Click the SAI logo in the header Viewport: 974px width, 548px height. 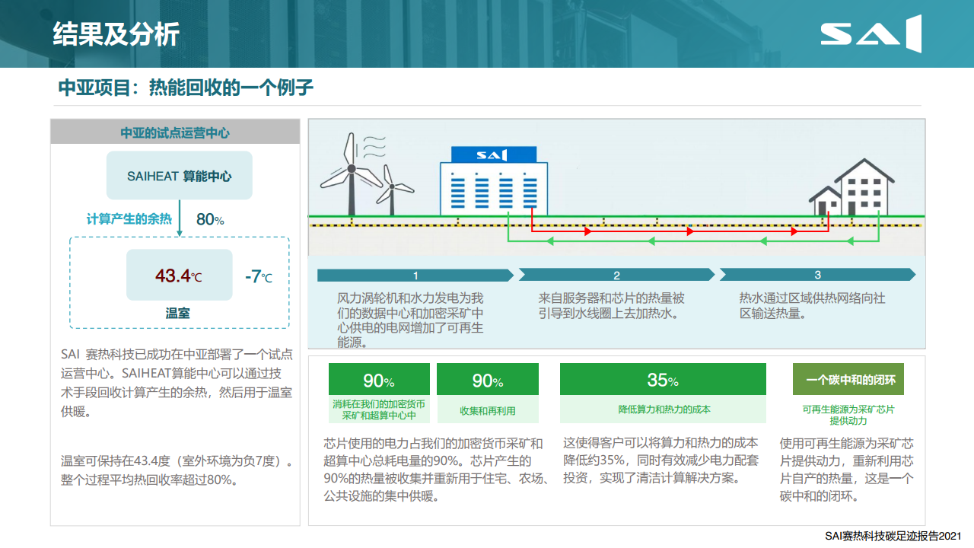871,33
